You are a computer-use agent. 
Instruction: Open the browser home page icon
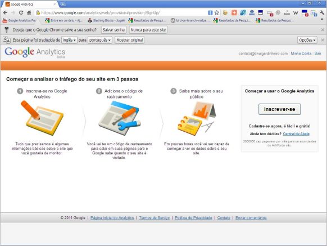pyautogui.click(x=29, y=13)
